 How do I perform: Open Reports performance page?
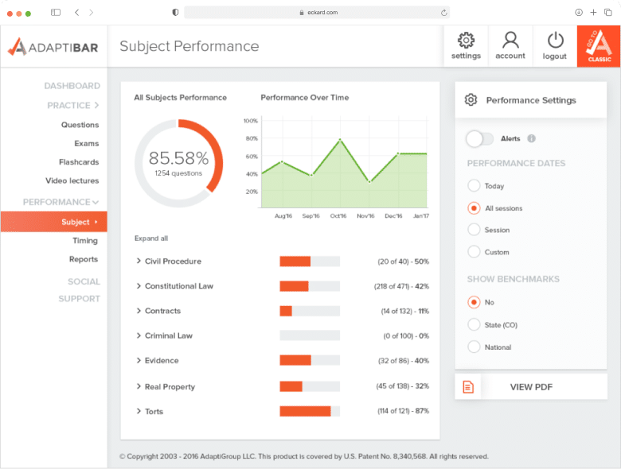coord(83,259)
